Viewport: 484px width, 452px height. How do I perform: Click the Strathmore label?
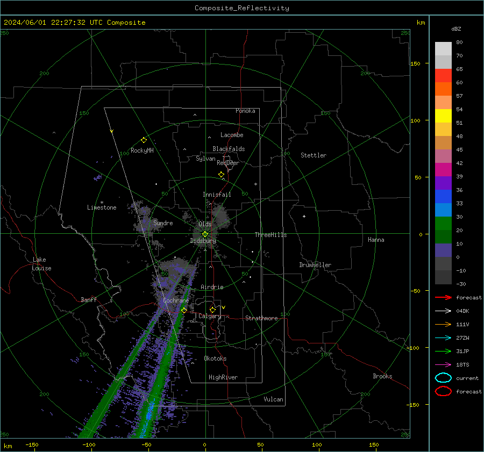tap(261, 318)
